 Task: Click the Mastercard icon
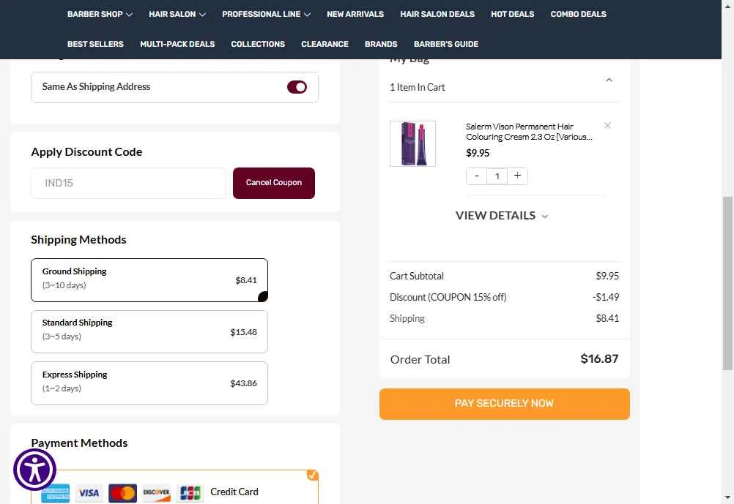click(122, 493)
